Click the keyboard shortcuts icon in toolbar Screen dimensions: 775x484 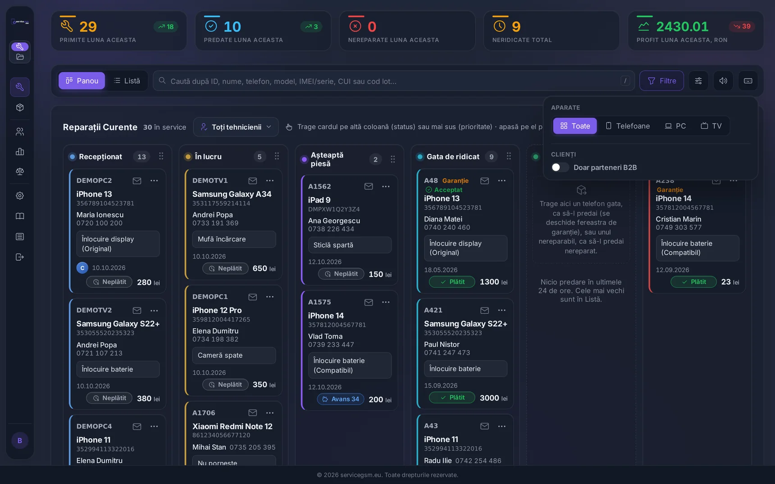click(x=748, y=81)
